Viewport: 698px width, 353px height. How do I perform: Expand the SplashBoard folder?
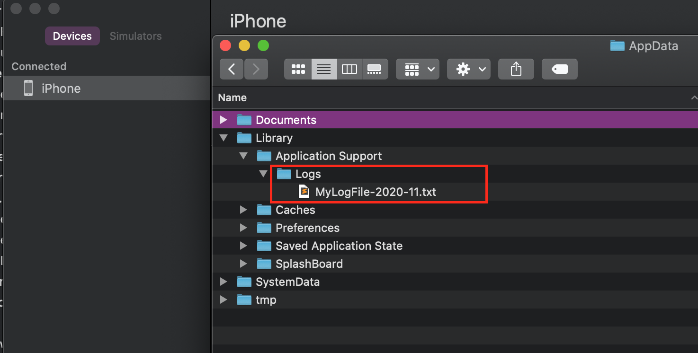(x=244, y=264)
